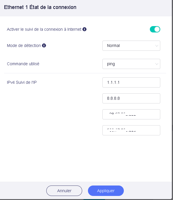Screen dimensions: 173x200
Task: Click the Mode de détection label text
Action: tap(24, 46)
